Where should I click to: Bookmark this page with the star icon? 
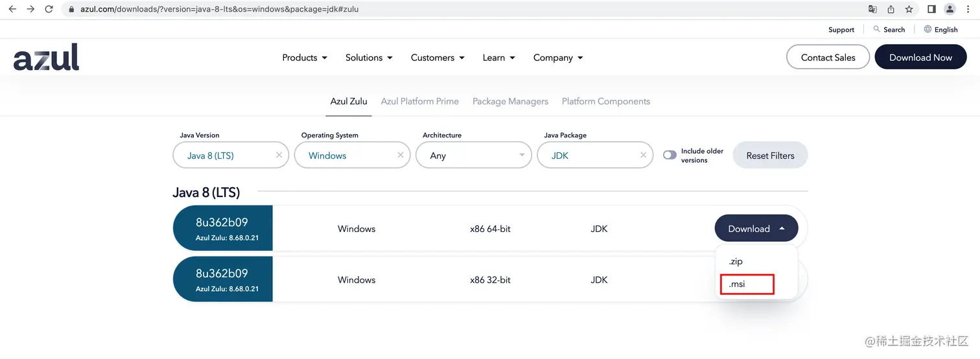(909, 9)
